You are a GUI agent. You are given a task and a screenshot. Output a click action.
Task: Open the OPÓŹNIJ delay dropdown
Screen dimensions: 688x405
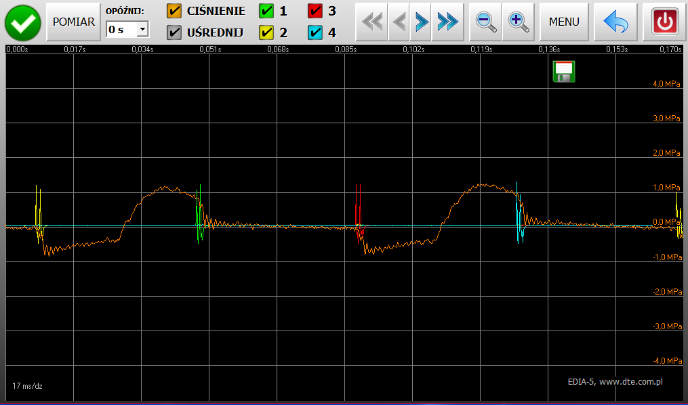tap(142, 29)
